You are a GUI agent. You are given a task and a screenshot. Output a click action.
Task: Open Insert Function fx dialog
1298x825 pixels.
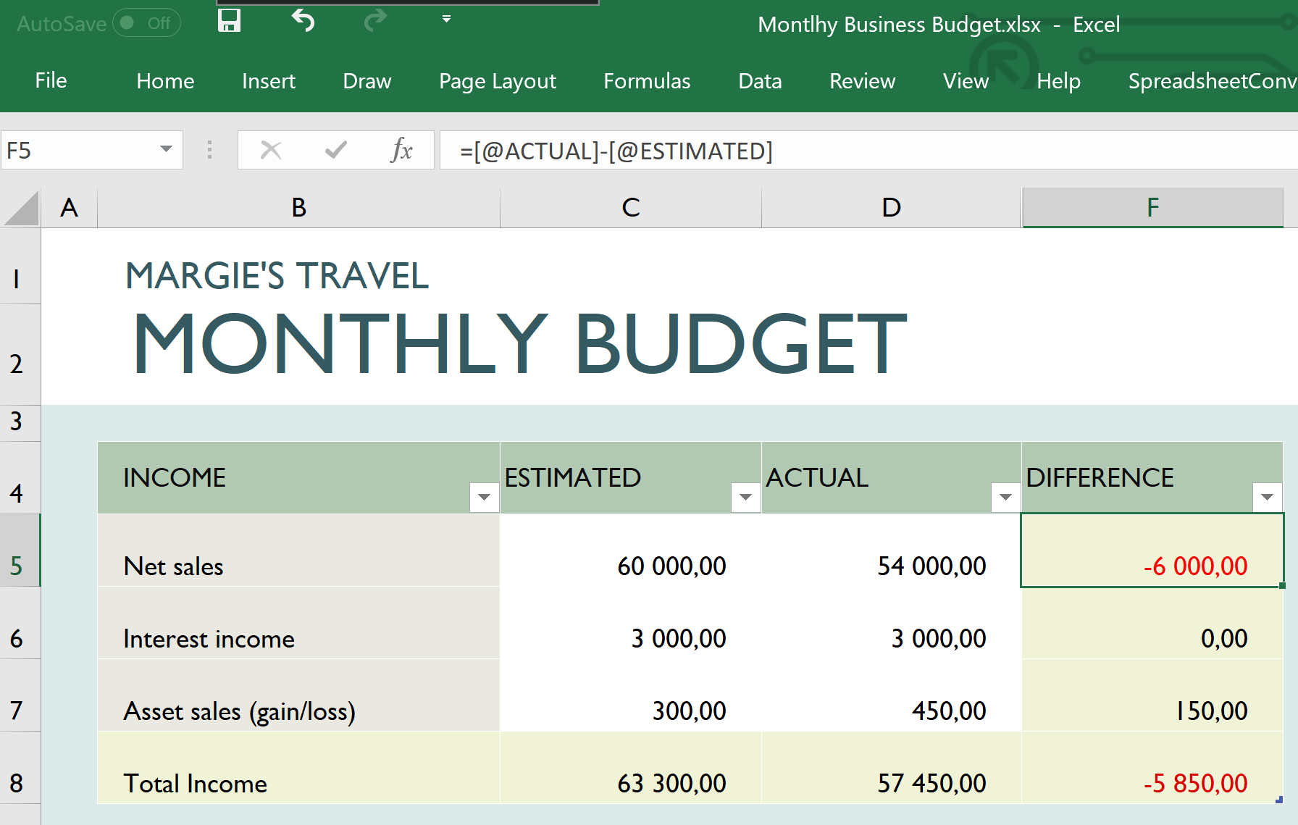coord(401,150)
